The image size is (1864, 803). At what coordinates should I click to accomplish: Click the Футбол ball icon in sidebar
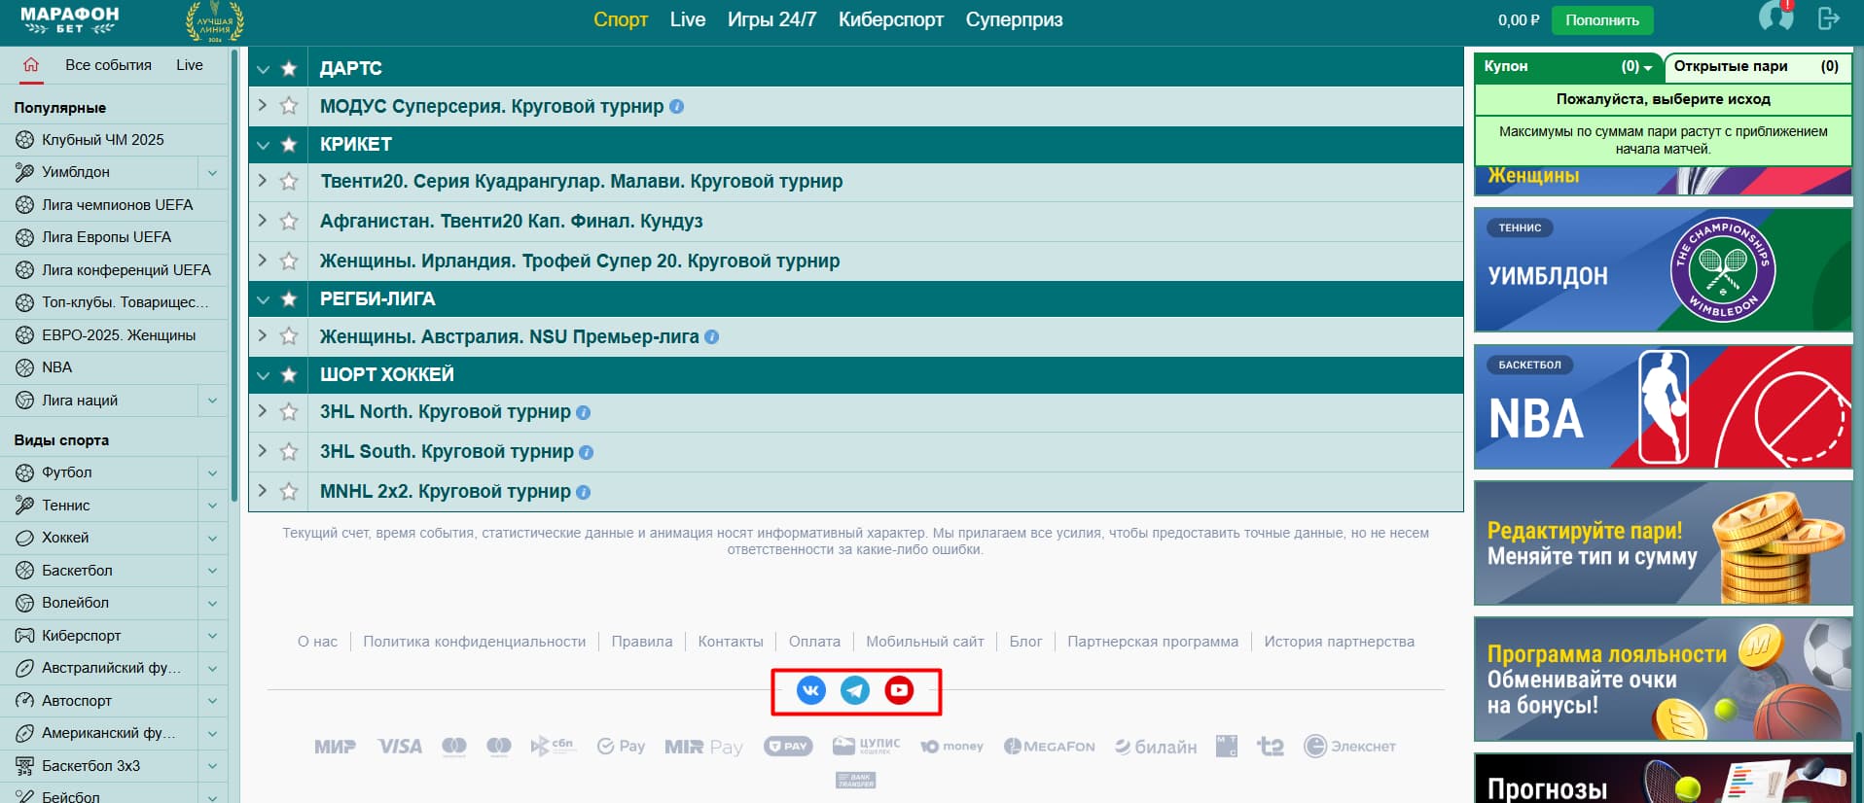tap(24, 473)
